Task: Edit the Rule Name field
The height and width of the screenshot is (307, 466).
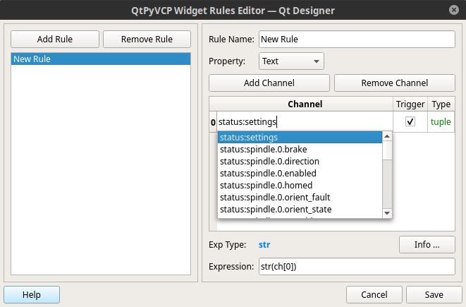Action: (x=357, y=39)
